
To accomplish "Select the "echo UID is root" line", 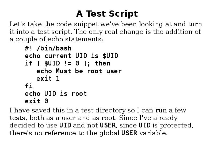I will click(56, 94).
